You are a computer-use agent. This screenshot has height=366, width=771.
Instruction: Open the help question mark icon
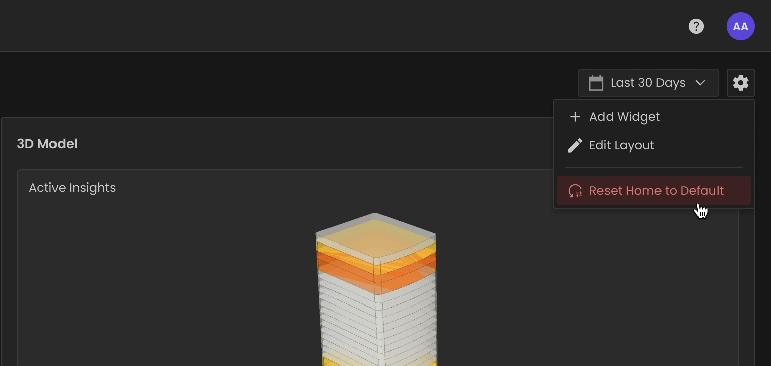(x=696, y=26)
